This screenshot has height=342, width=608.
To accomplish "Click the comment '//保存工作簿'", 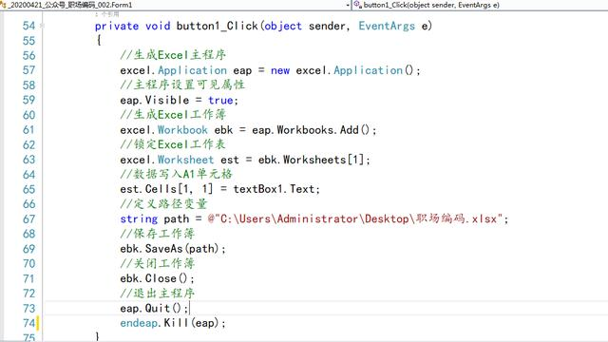I will point(158,234).
